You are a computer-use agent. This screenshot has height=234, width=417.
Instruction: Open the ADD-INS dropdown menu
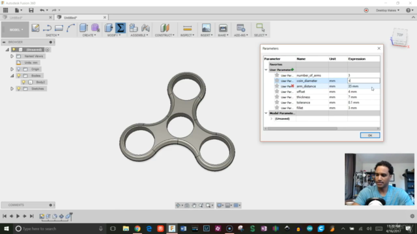(241, 35)
